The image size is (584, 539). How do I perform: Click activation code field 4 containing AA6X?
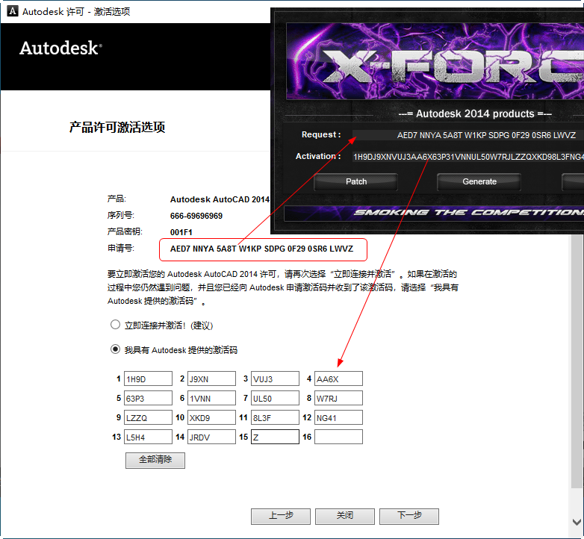pyautogui.click(x=338, y=378)
